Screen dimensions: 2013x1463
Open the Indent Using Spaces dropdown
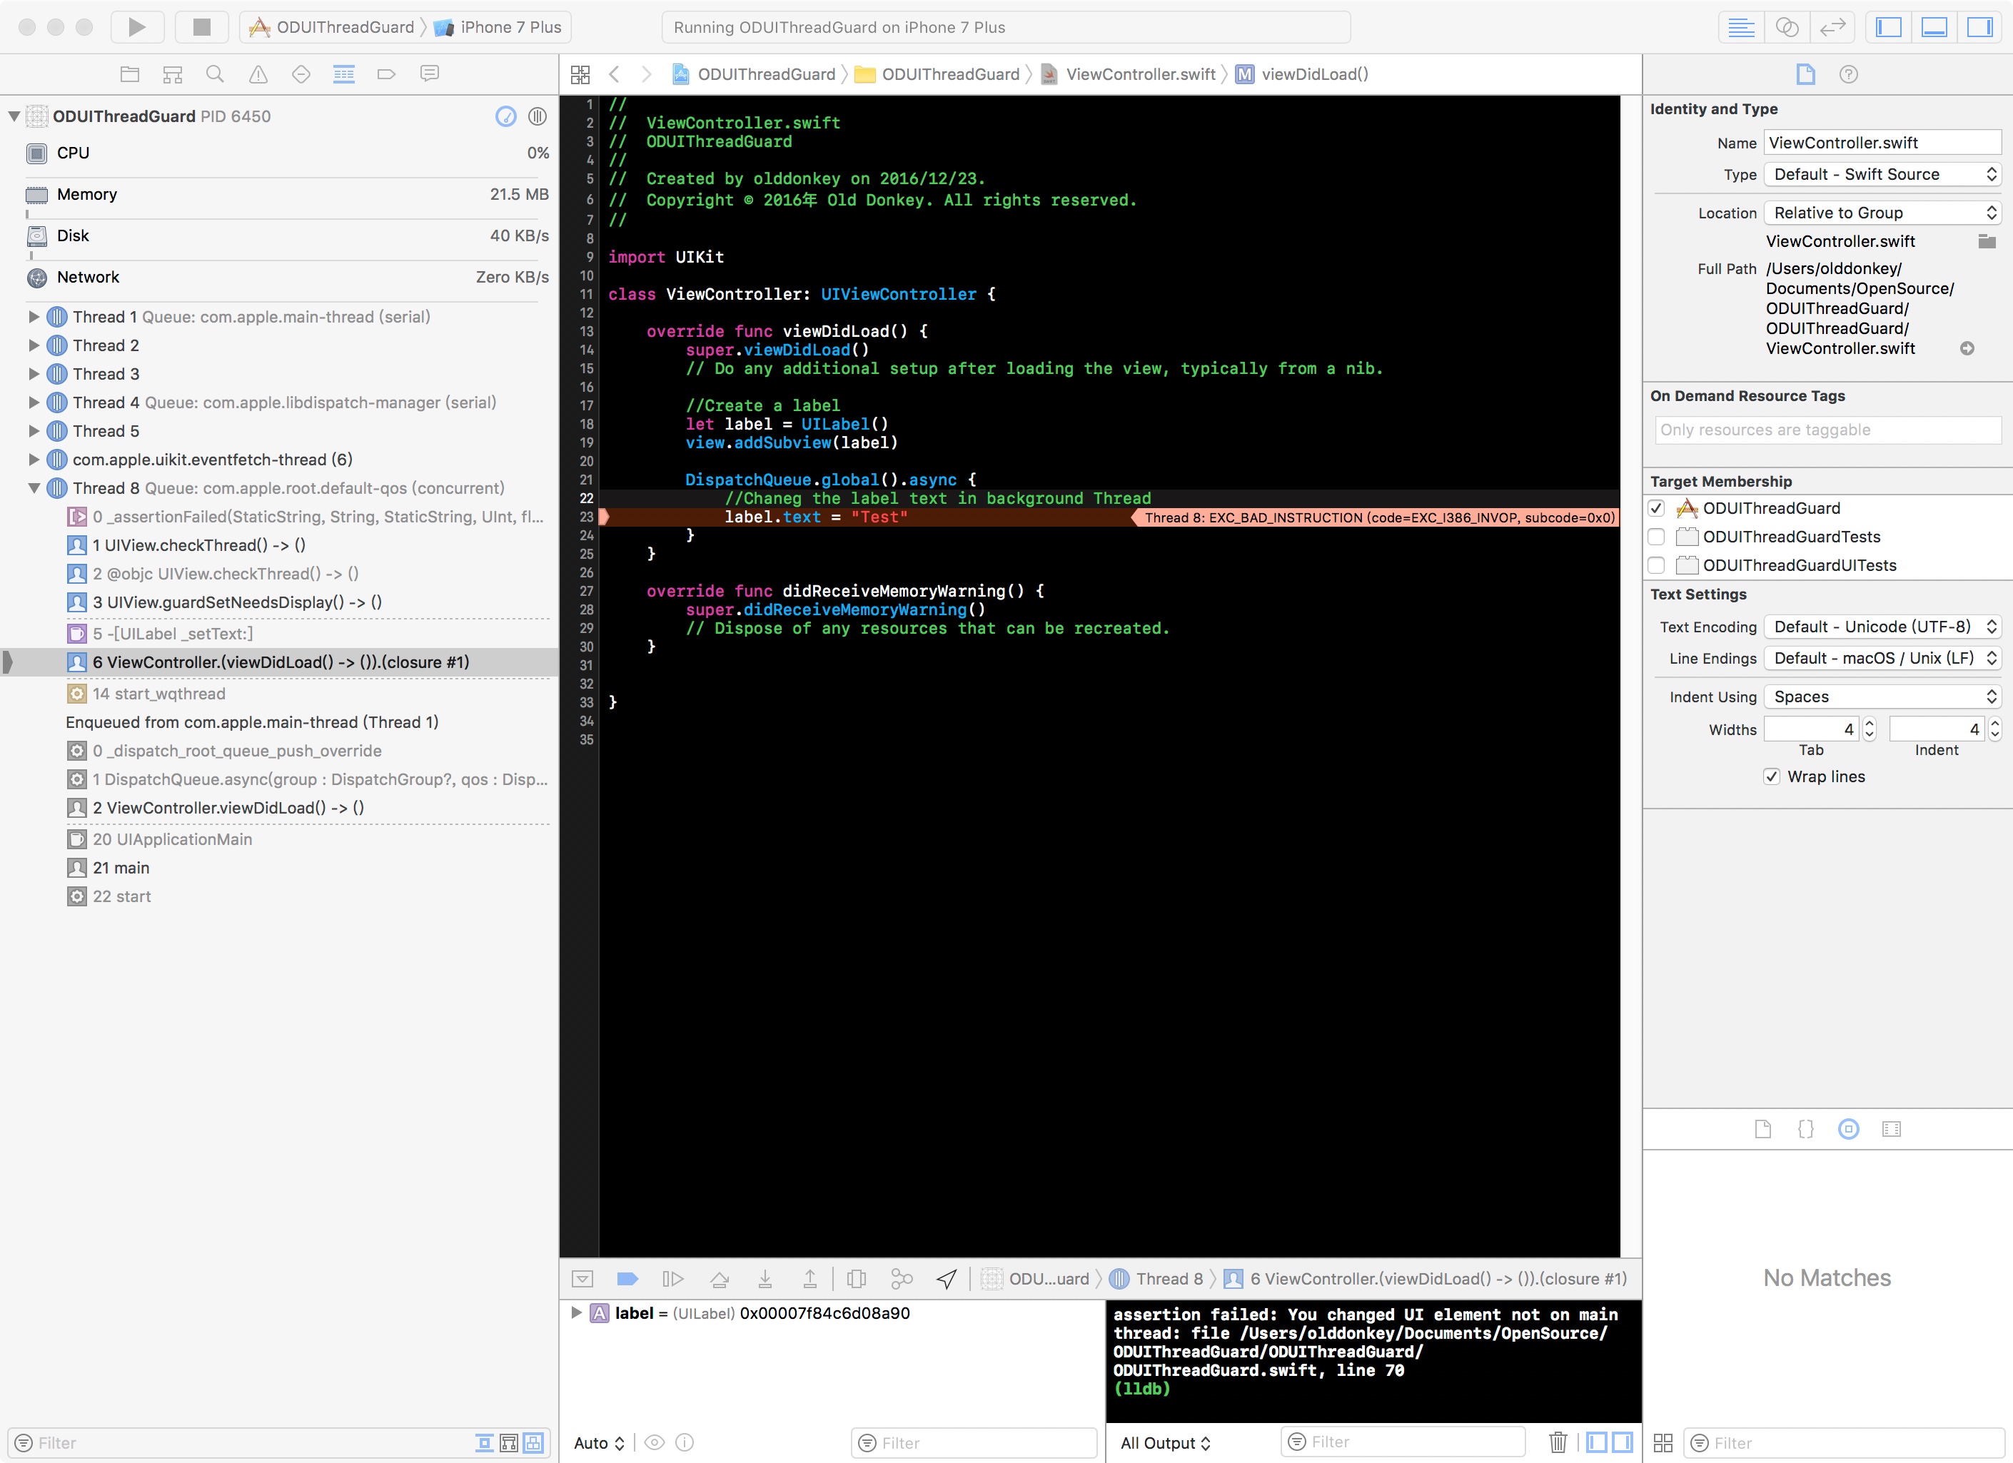[1882, 697]
